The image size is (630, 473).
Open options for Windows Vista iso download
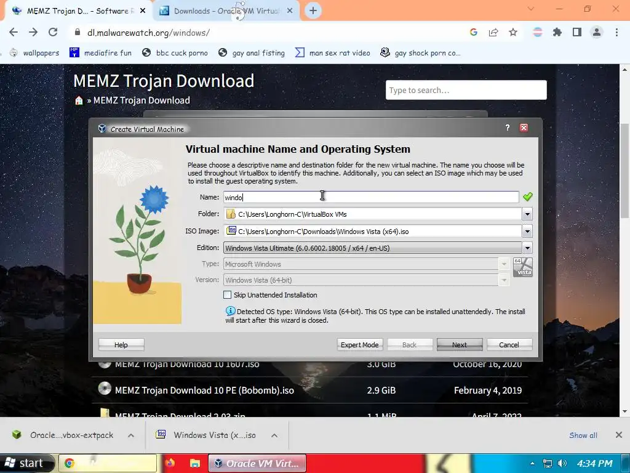pos(274,435)
